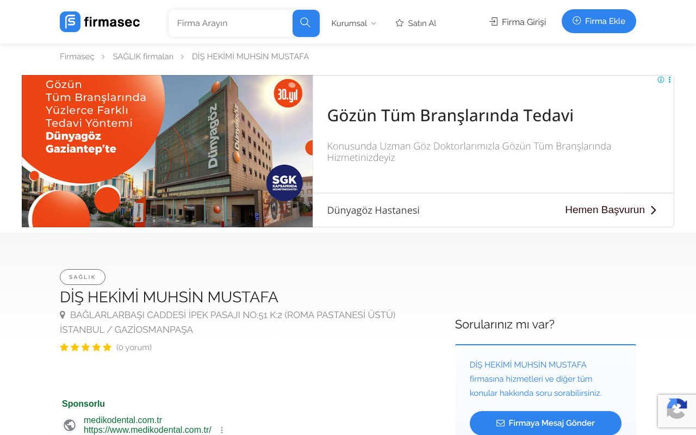
Task: Click the third rating star
Action: coord(86,347)
